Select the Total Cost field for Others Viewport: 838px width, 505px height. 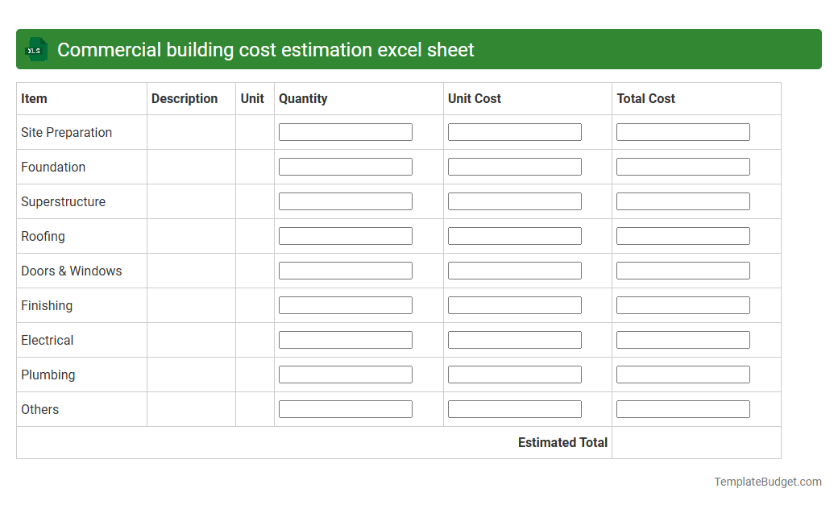pos(682,408)
